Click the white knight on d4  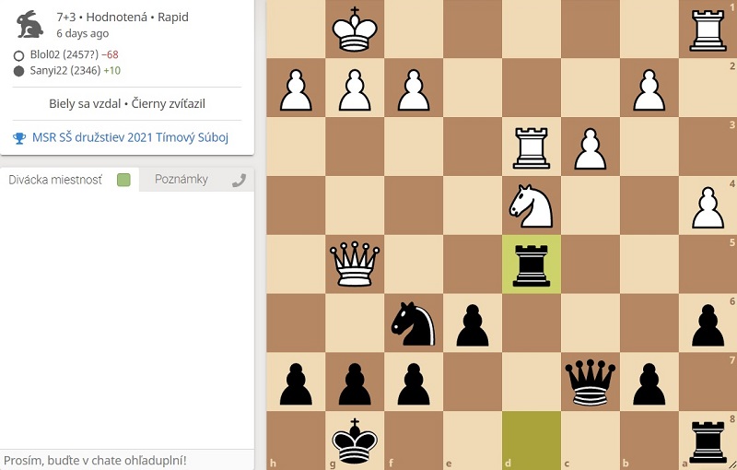coord(531,206)
